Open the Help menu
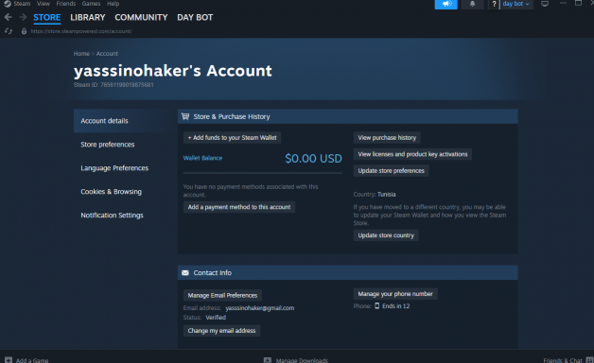Screen dimensions: 594x363 point(113,4)
